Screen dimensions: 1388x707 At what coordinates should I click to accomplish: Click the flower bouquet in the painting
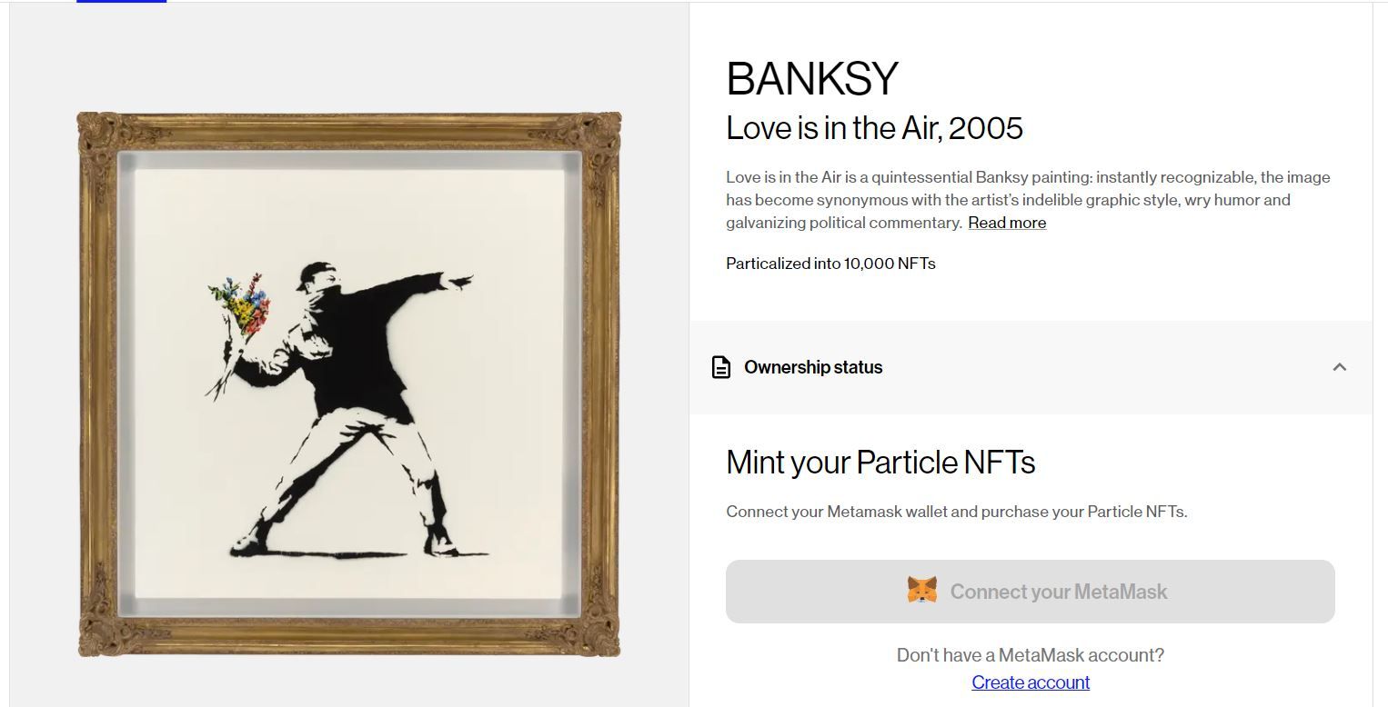coord(240,304)
